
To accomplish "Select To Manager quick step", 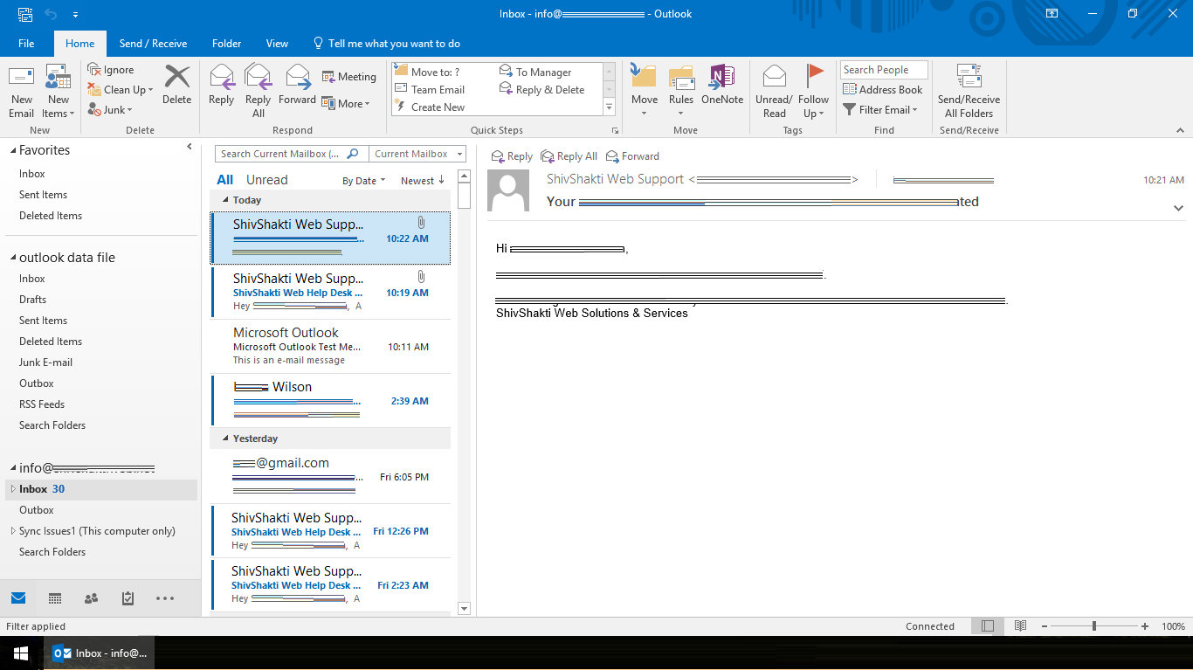I will [535, 72].
